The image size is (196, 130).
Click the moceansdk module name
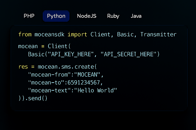[x=50, y=35]
